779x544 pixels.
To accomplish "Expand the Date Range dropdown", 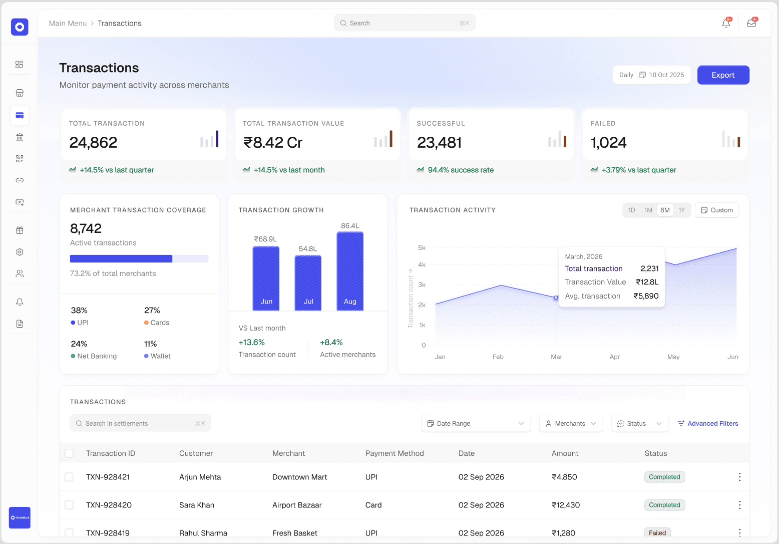I will [476, 423].
